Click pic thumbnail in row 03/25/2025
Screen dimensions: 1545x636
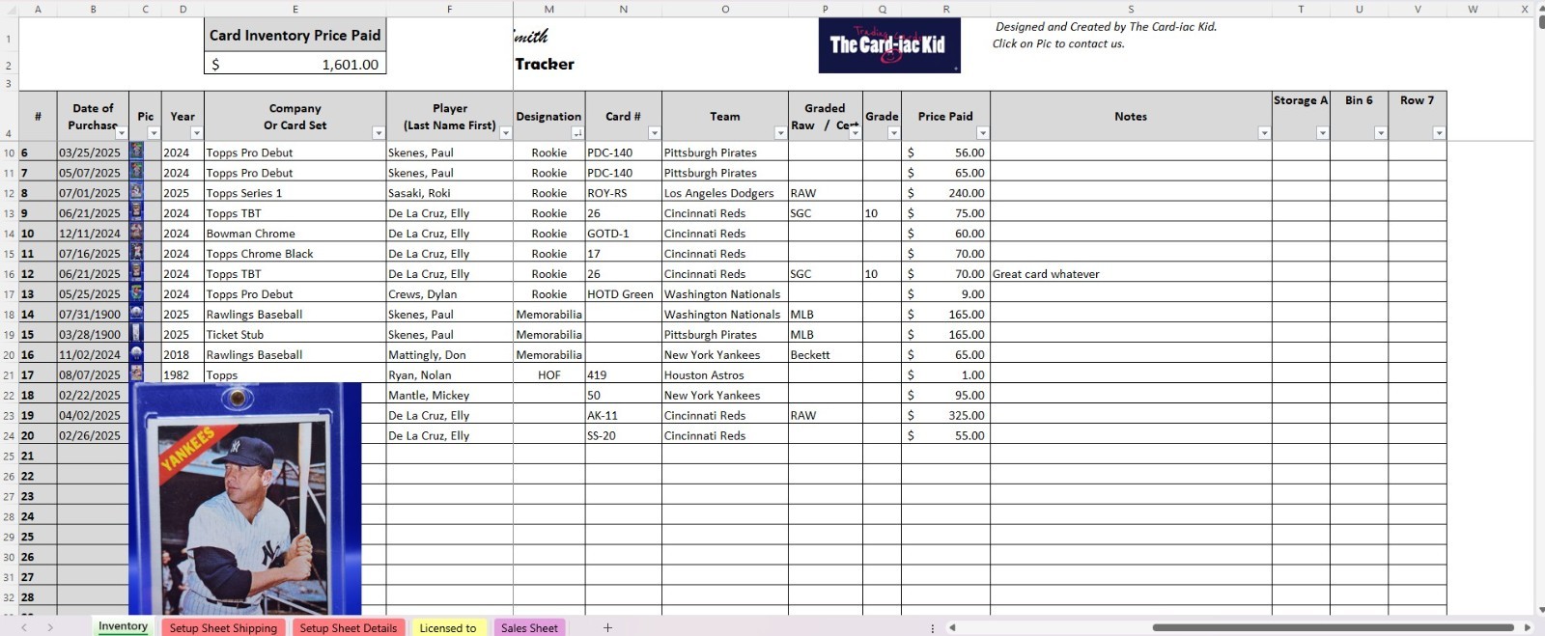click(x=136, y=152)
